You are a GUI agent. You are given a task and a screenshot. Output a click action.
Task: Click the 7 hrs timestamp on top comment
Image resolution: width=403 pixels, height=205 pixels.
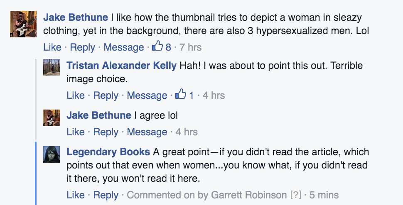[x=190, y=47]
